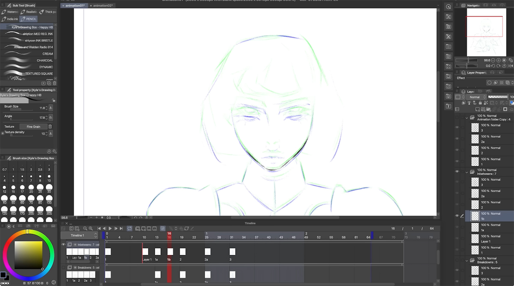Viewport: 514px width, 286px height.
Task: Step to the previous frame
Action: click(x=105, y=229)
